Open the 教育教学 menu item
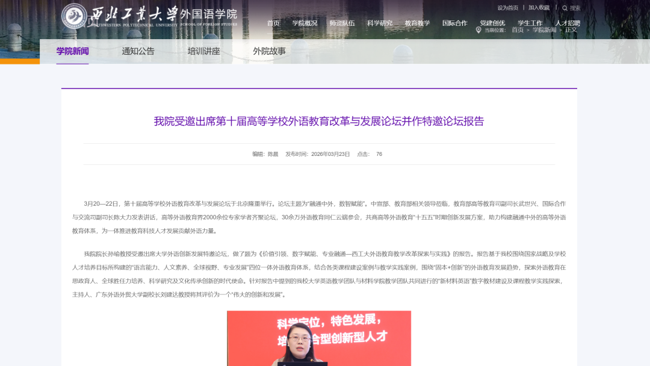 tap(418, 23)
